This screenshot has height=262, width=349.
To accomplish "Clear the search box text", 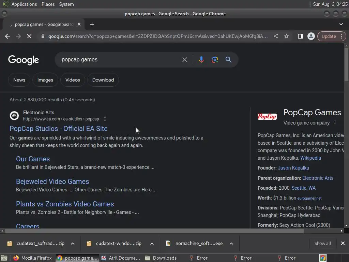I will (x=184, y=60).
